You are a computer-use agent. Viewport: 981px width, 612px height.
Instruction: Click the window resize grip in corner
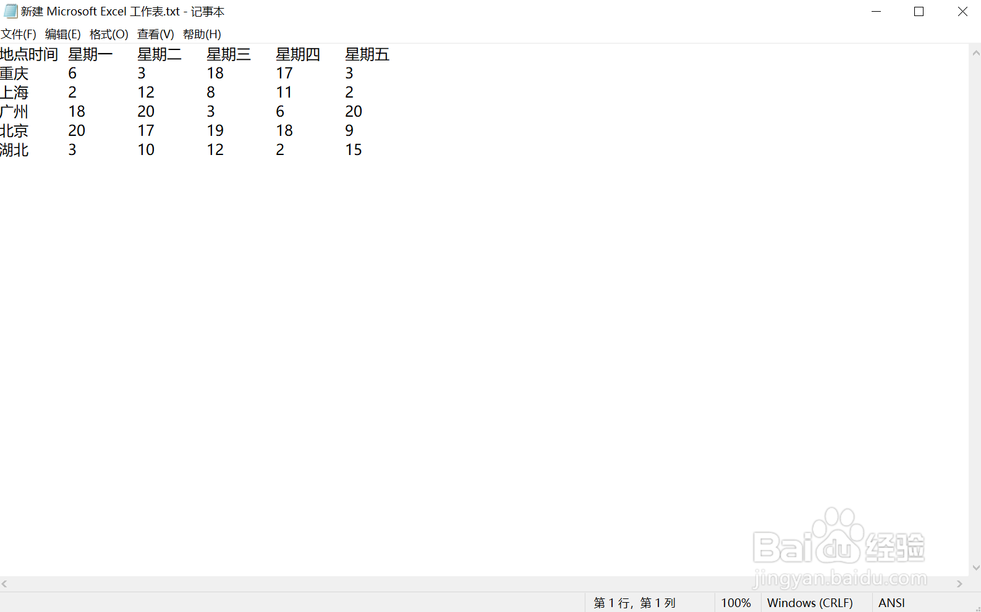(x=977, y=608)
